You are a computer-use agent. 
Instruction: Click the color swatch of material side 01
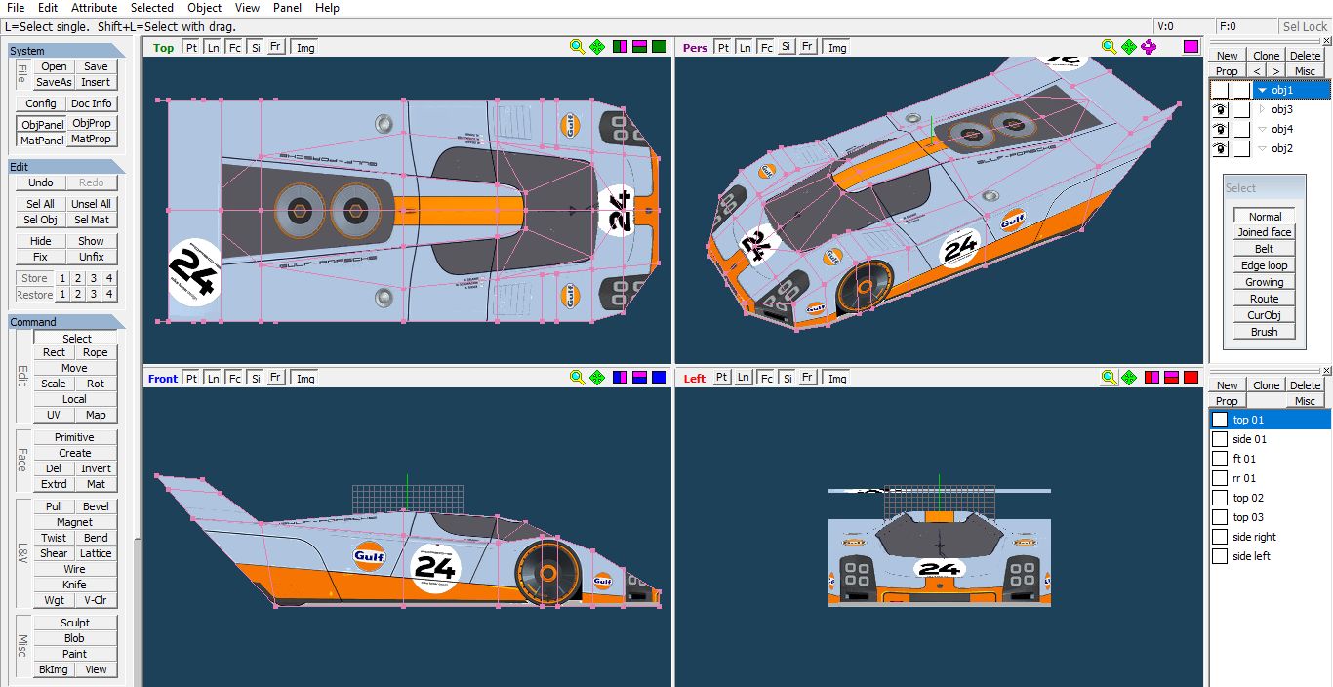point(1220,439)
